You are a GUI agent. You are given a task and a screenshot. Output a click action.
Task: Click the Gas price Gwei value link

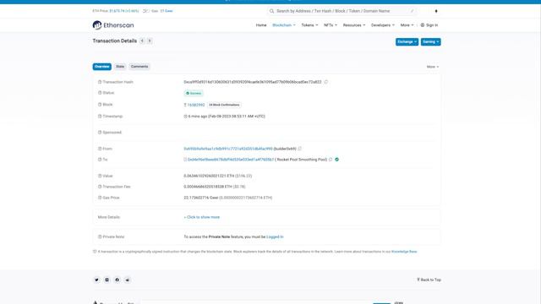coord(167,11)
